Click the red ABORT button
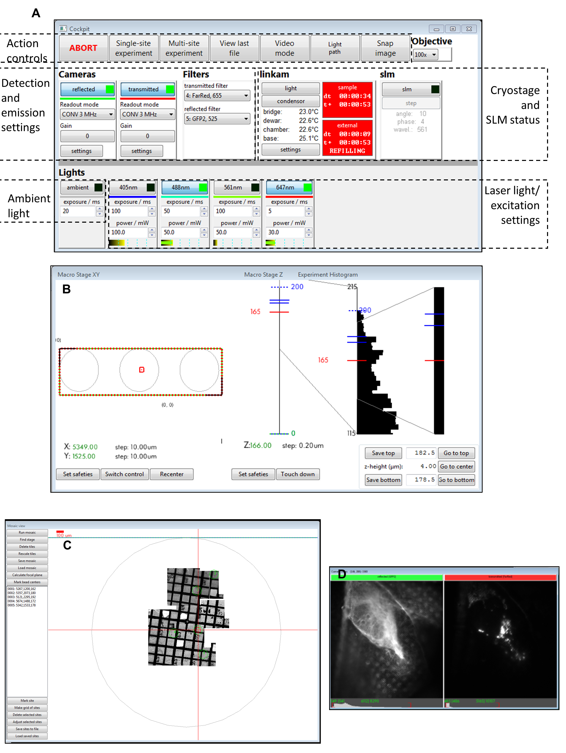566x753 pixels. coord(83,48)
